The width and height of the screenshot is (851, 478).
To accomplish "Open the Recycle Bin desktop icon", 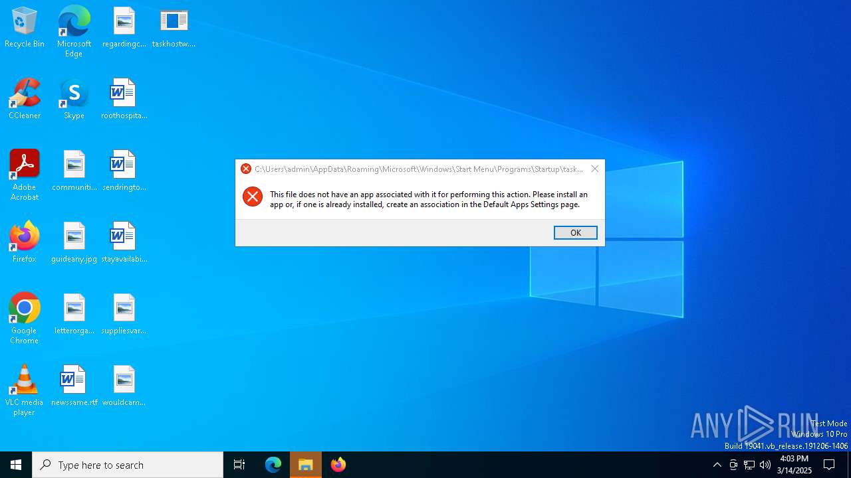I will click(x=25, y=28).
